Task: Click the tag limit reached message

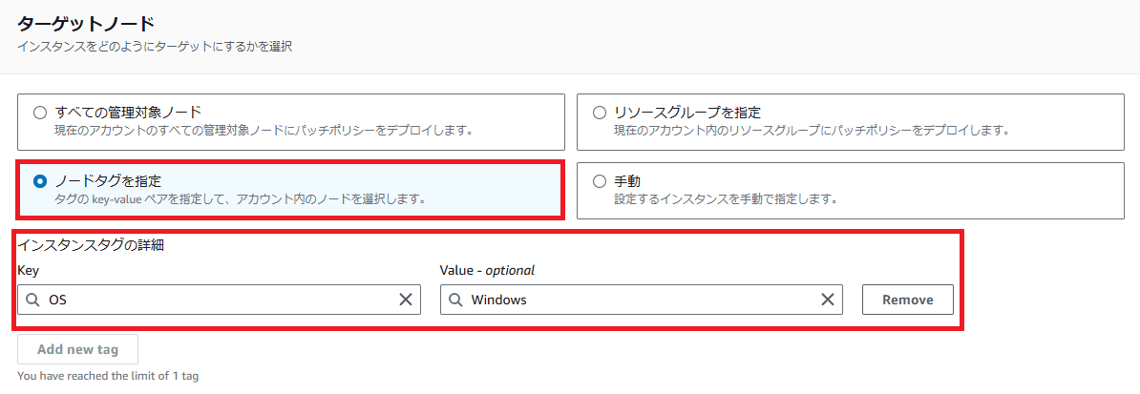Action: [x=108, y=377]
